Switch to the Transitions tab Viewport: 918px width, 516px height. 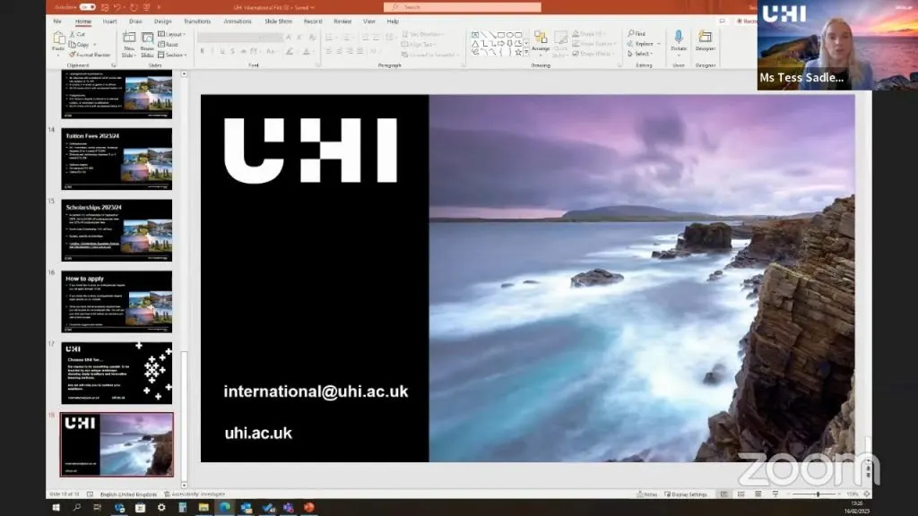(197, 21)
